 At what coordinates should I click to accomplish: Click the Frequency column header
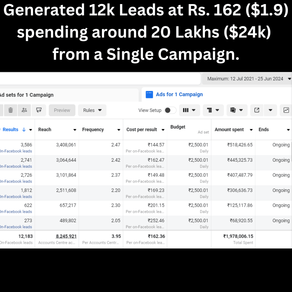click(93, 130)
